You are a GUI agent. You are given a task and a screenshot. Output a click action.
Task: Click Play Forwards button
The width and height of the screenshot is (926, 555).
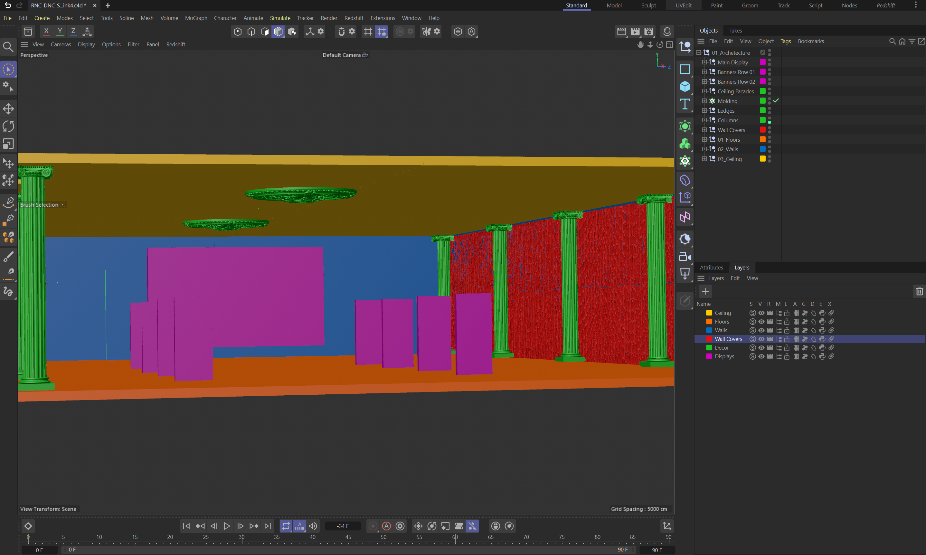pos(227,526)
